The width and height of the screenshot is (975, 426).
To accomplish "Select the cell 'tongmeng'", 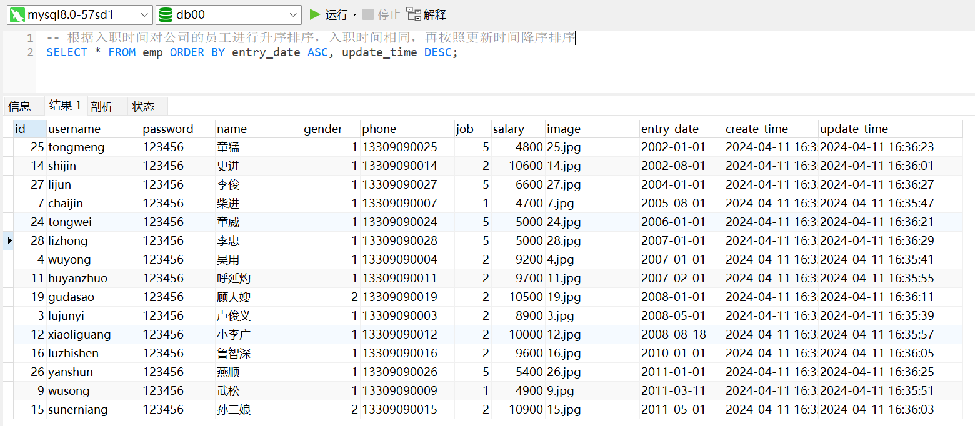I will (94, 147).
